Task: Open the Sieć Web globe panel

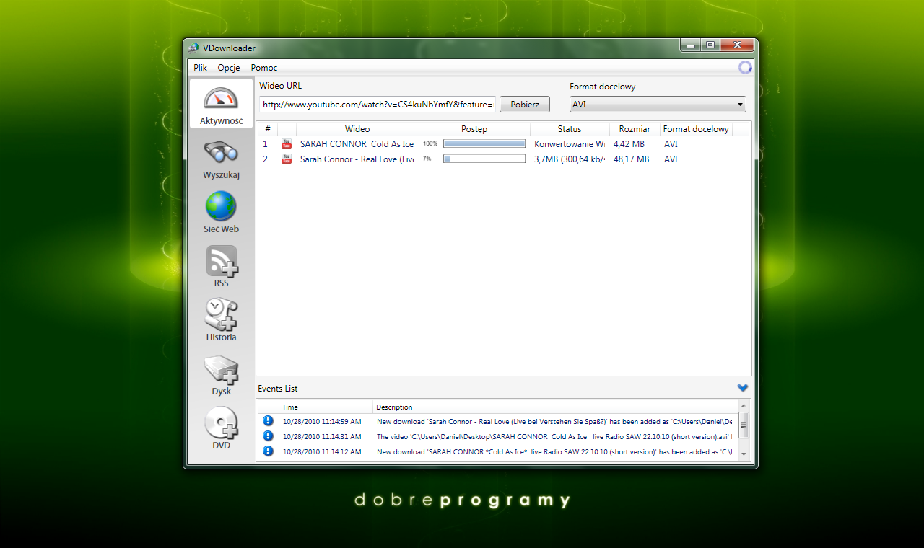Action: point(221,212)
